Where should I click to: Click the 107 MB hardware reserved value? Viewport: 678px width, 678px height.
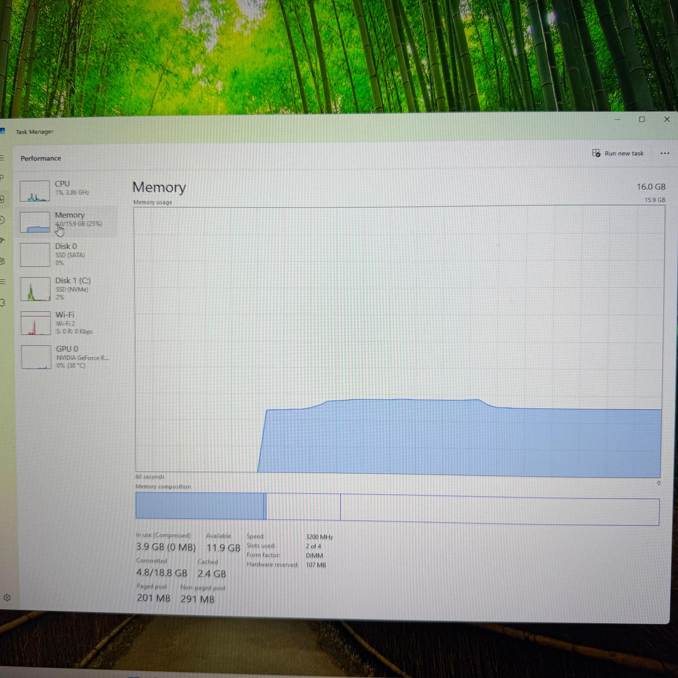click(x=316, y=565)
